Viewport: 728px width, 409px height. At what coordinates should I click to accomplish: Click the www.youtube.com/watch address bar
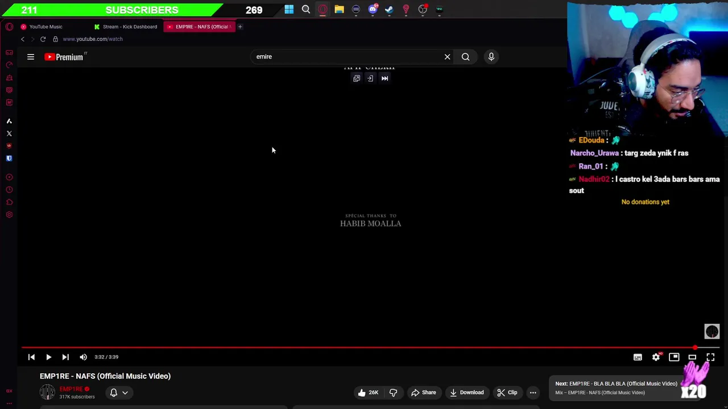[x=93, y=39]
